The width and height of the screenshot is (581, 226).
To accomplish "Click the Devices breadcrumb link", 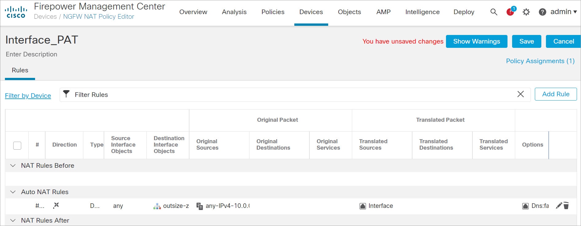I will [x=45, y=17].
